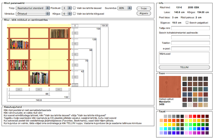Select the colorful books picture on second shelf
The height and width of the screenshot is (138, 214).
[x=19, y=44]
